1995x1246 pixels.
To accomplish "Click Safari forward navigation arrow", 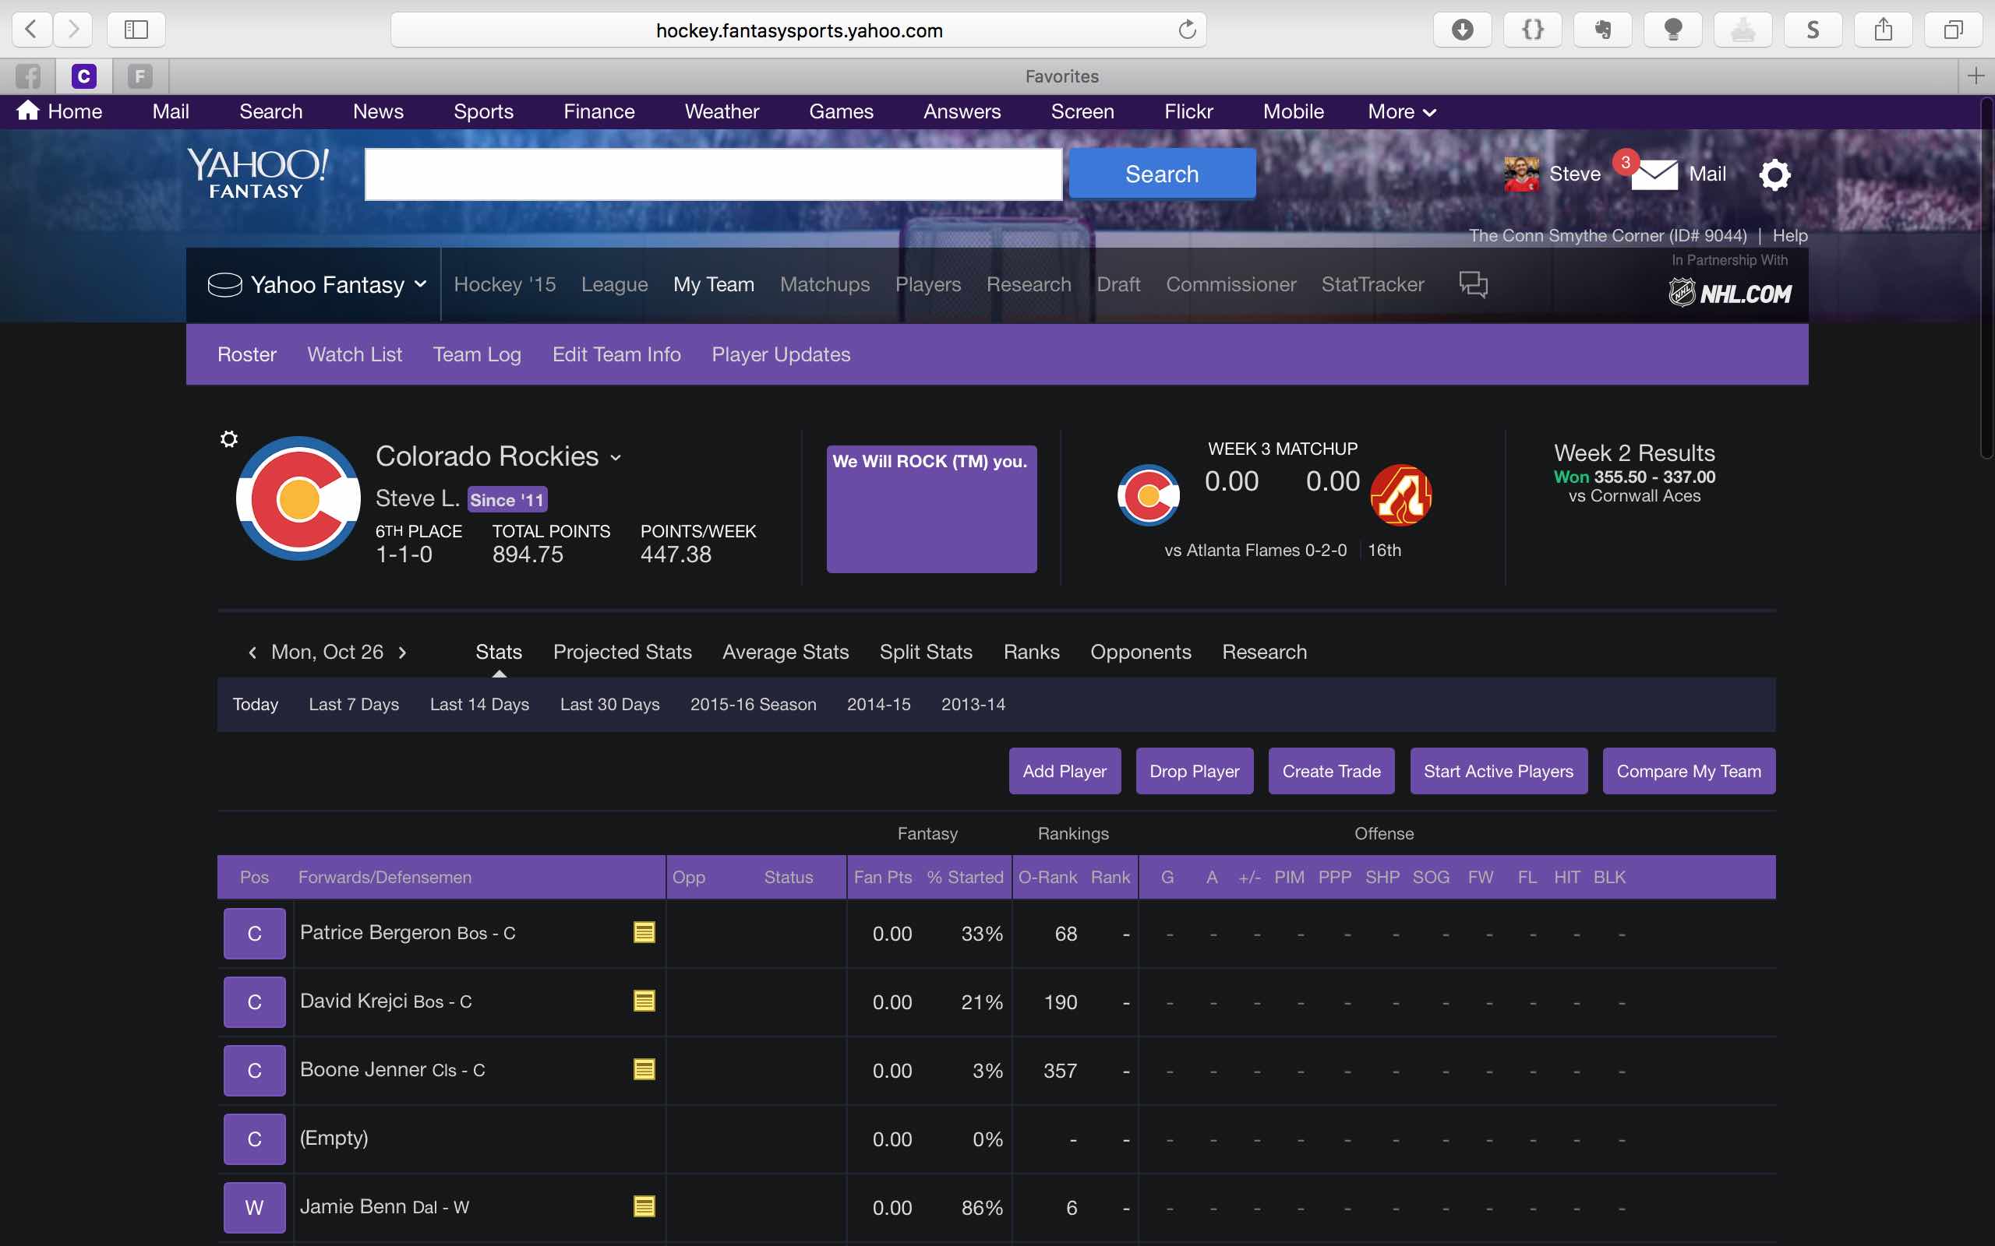I will coord(73,30).
